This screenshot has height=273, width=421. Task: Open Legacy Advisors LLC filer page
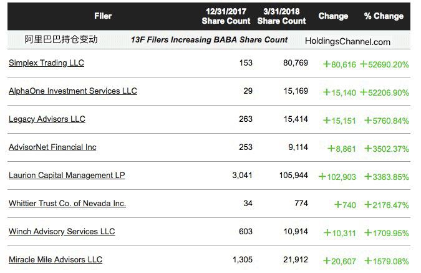pos(47,119)
